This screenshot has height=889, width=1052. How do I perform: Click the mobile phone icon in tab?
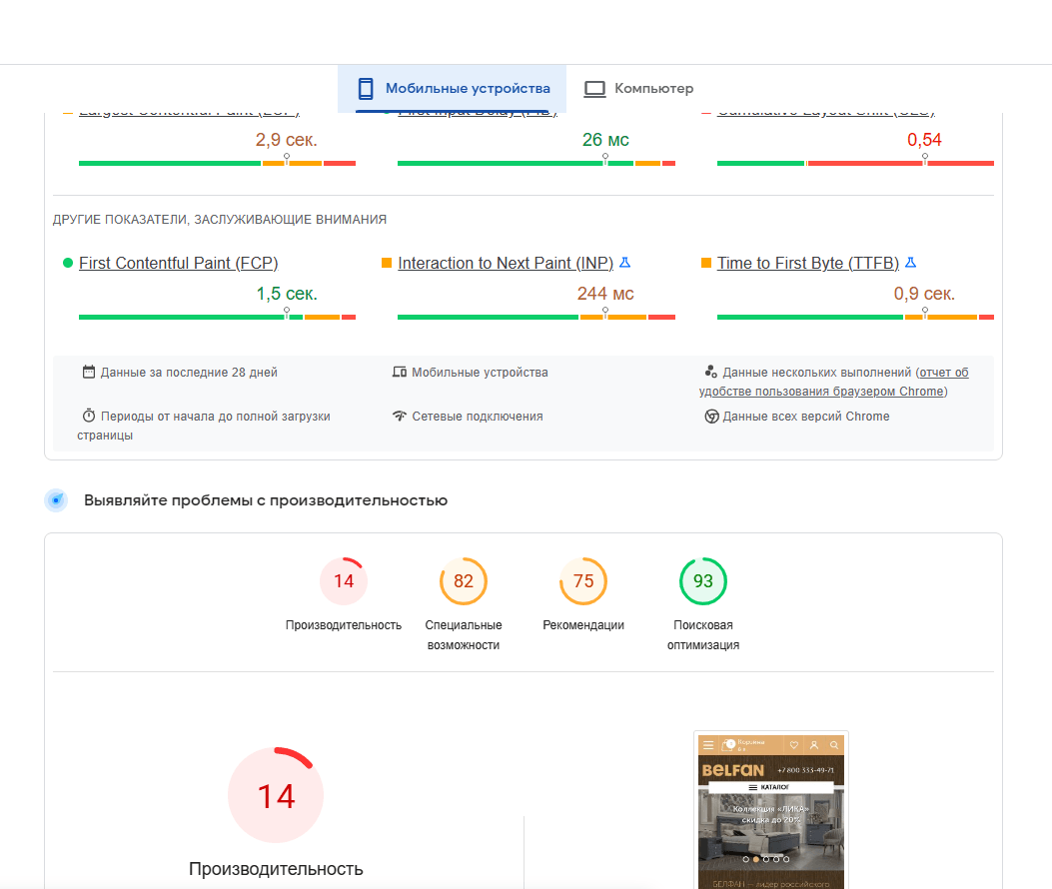(x=366, y=89)
